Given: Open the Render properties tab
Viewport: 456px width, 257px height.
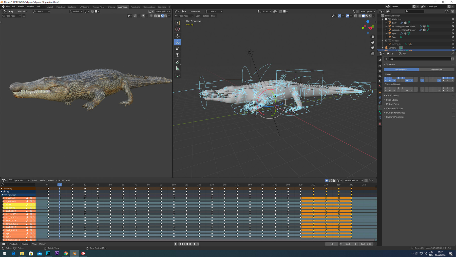Looking at the screenshot, I should pos(380,66).
